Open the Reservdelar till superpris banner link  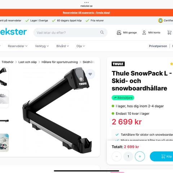[86, 13]
